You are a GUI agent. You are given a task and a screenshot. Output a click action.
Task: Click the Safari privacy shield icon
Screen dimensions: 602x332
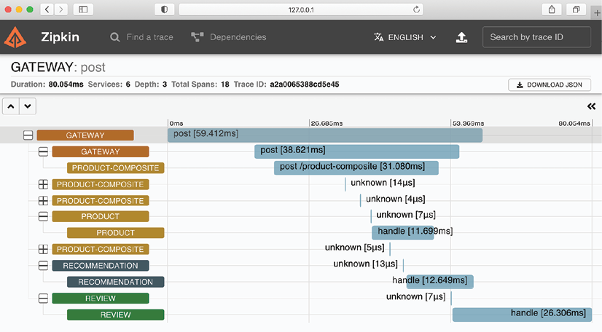(164, 9)
